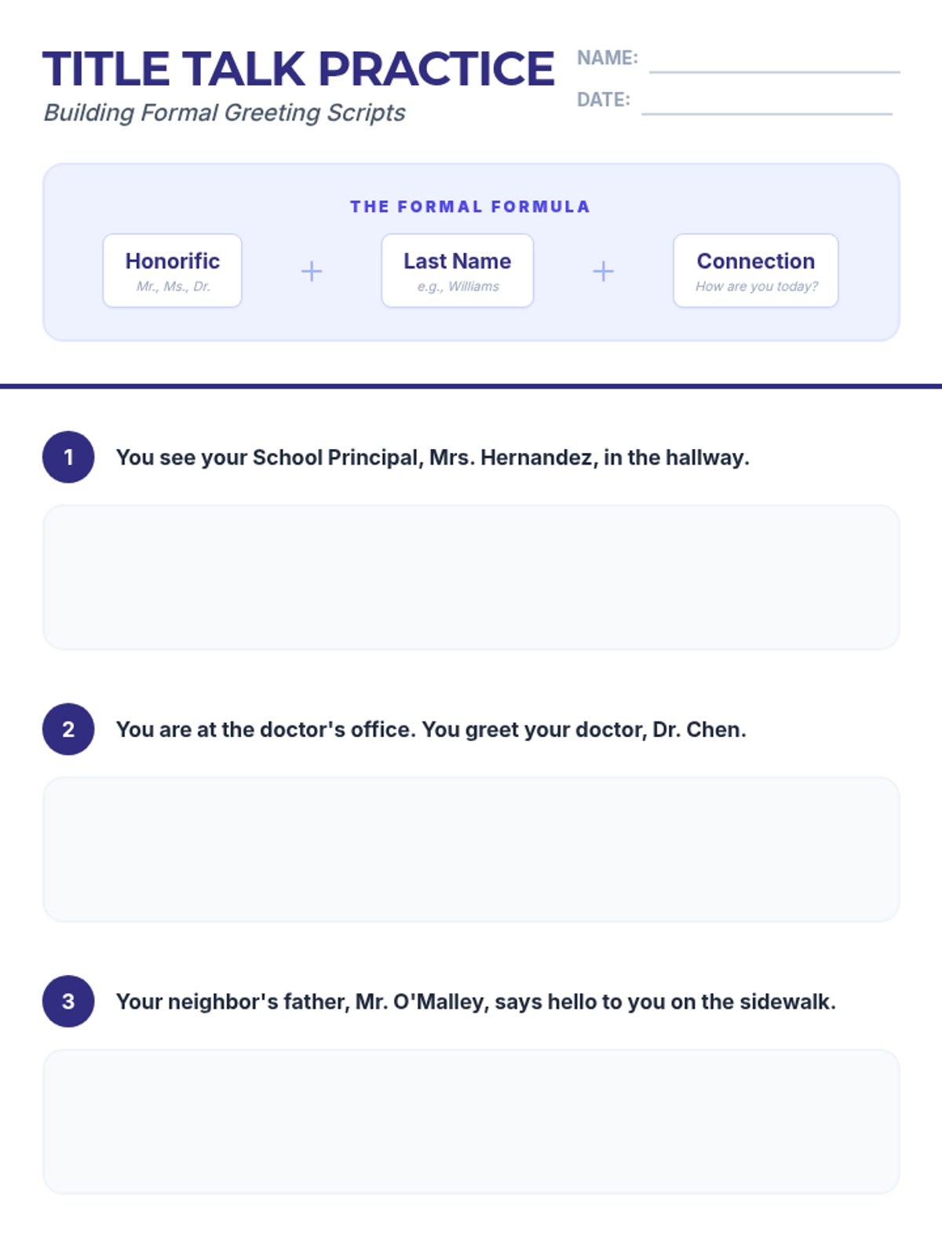Click the answer box under Dr. Chen prompt

[x=471, y=849]
